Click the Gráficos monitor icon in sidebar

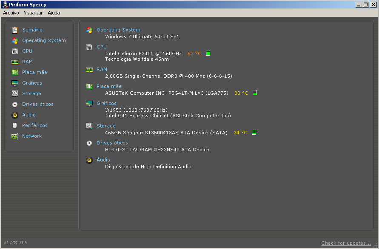click(15, 83)
